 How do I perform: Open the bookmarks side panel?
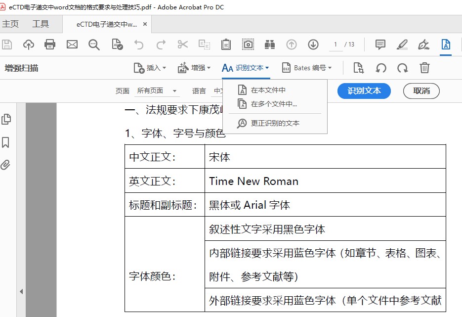click(x=6, y=142)
